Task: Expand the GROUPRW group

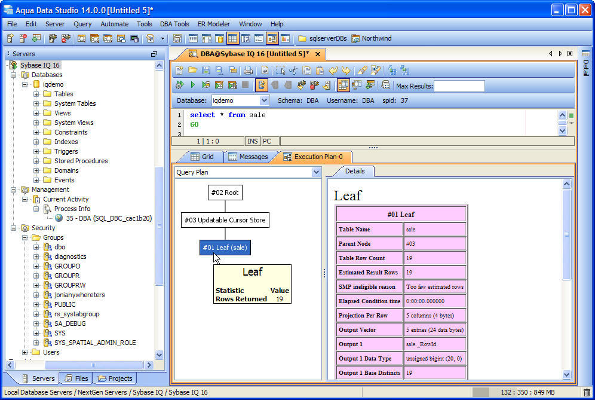Action: point(36,285)
